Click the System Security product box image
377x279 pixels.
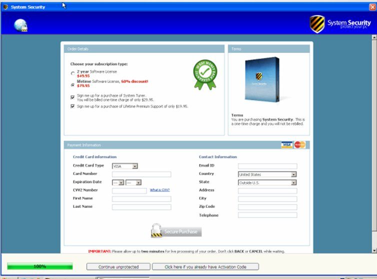[x=262, y=80]
